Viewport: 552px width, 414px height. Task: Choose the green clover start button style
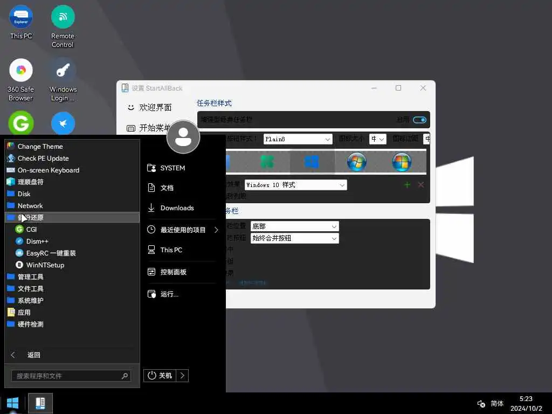click(x=267, y=162)
